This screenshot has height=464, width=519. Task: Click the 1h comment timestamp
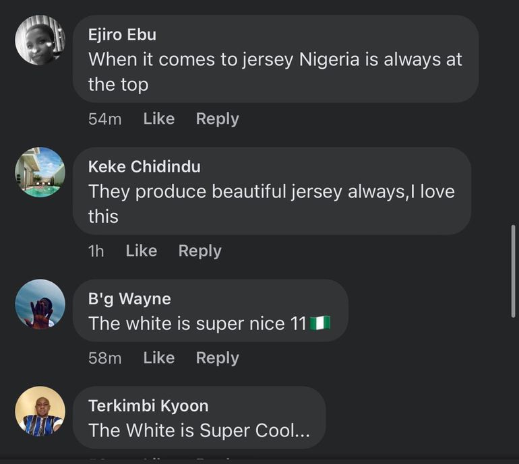pos(96,251)
